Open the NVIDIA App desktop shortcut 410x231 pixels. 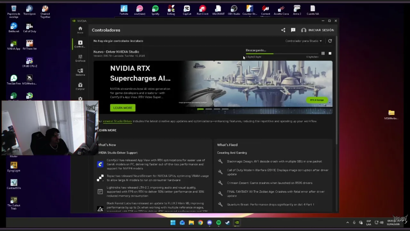14,45
